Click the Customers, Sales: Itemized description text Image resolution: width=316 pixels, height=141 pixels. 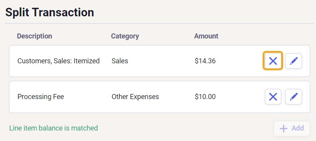pyautogui.click(x=59, y=61)
